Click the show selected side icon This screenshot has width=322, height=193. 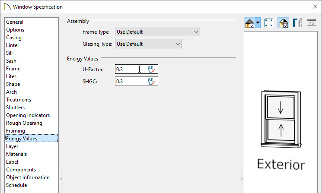coord(297,23)
